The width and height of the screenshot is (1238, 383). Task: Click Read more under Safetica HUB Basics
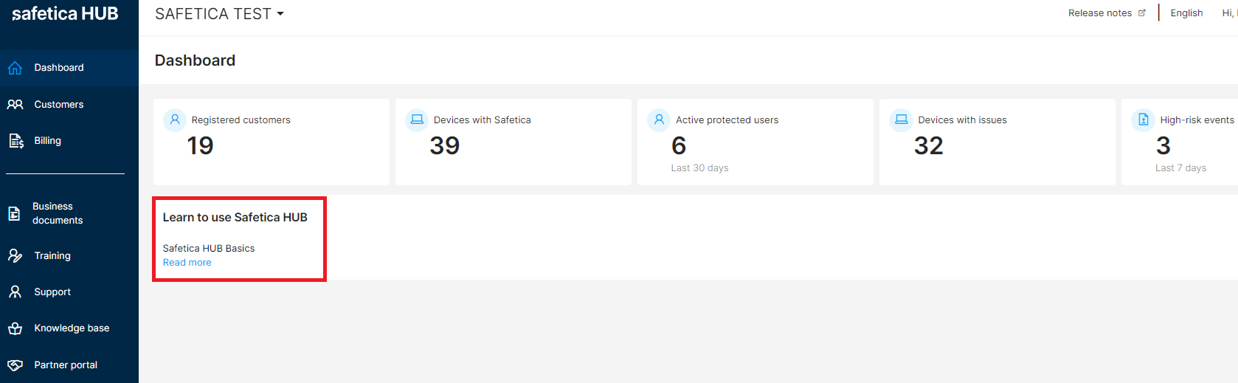click(x=187, y=263)
